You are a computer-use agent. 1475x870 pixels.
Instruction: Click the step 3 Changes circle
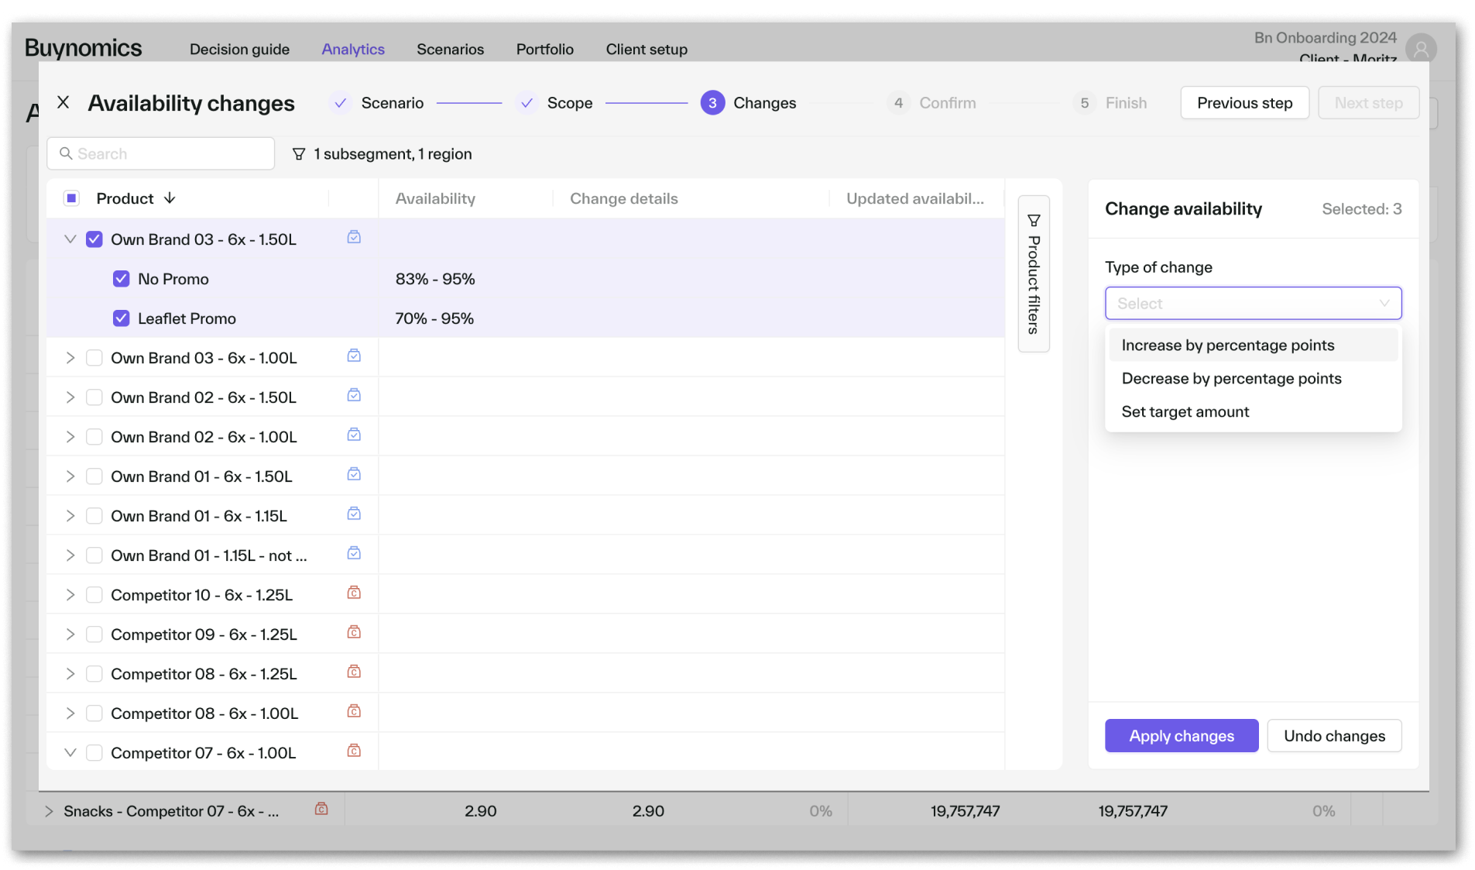712,103
